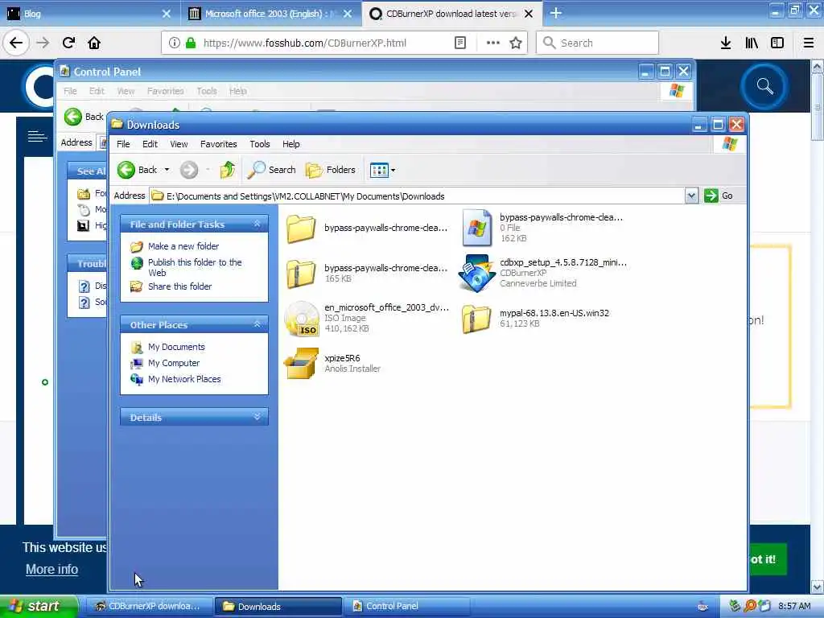Reload the page in Firefox
Screen dimensions: 824x618
68,43
